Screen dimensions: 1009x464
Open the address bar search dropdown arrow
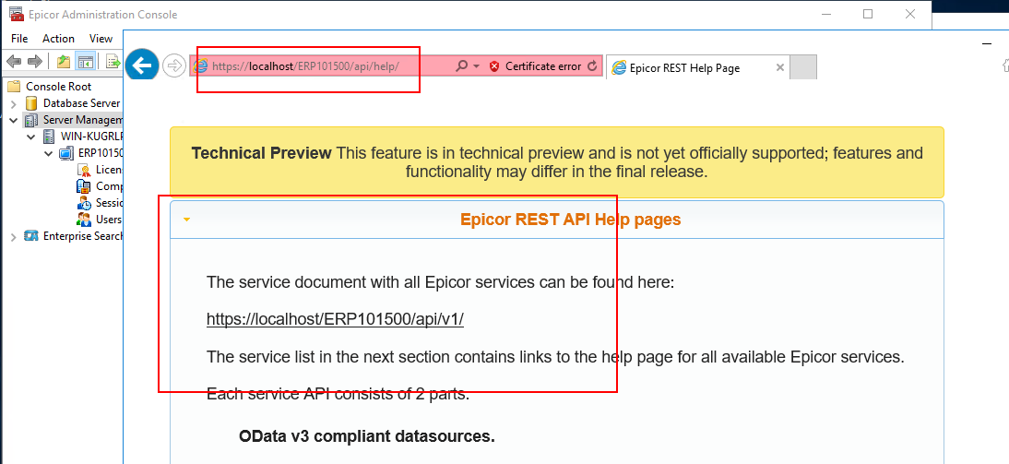476,66
